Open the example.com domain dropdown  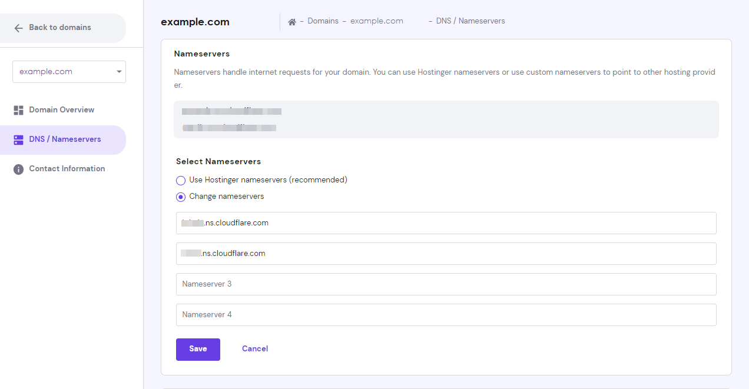[65, 72]
